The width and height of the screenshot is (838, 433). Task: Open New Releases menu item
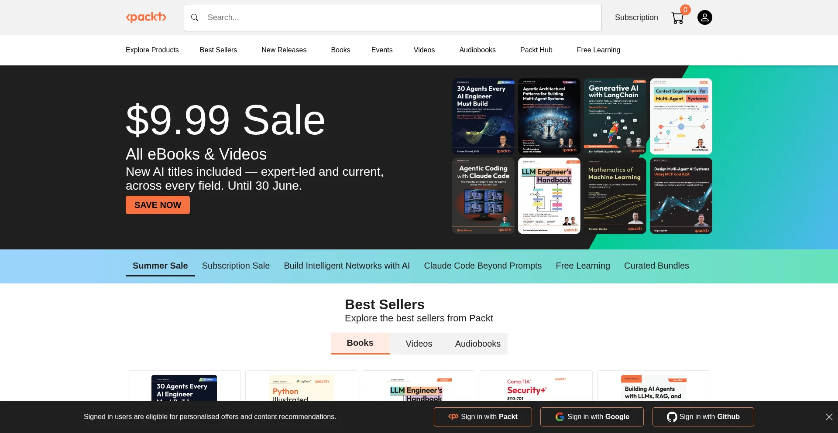(284, 50)
